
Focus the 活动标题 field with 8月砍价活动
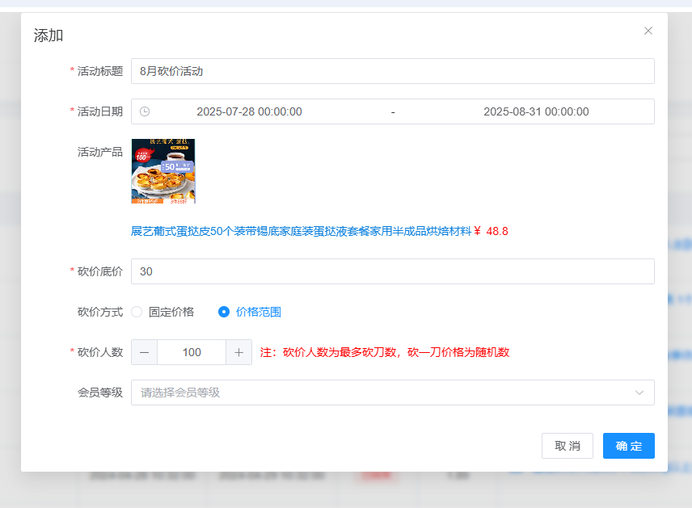392,71
